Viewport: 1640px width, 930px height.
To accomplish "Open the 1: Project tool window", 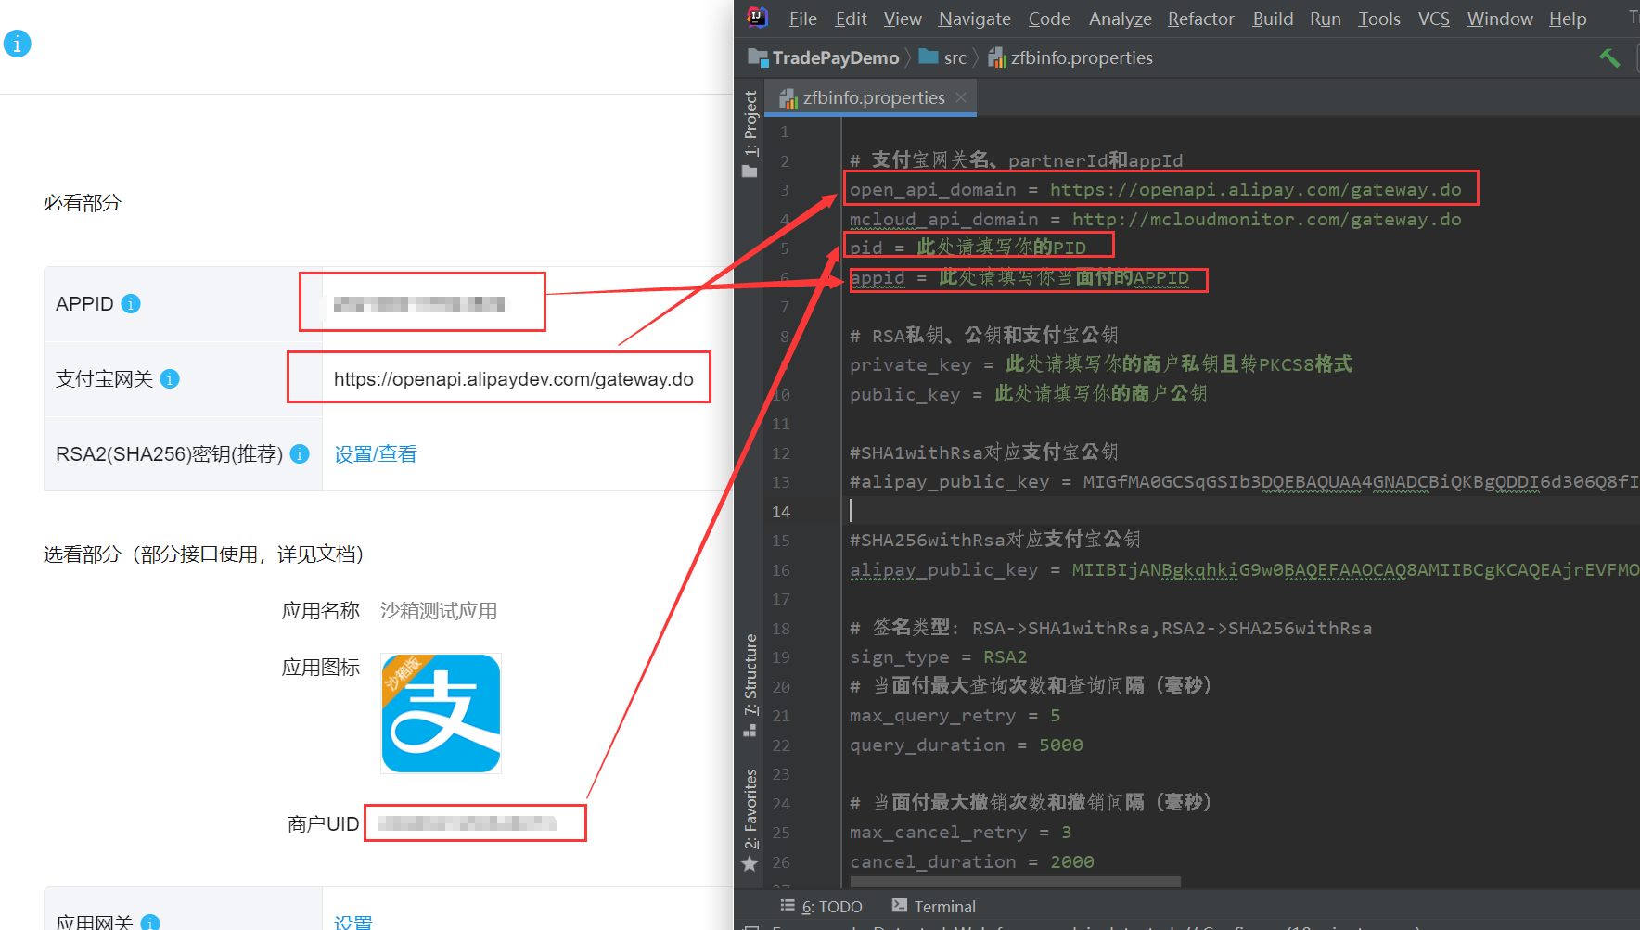I will [x=750, y=134].
